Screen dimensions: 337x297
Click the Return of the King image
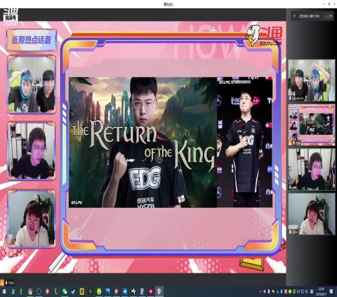[143, 142]
